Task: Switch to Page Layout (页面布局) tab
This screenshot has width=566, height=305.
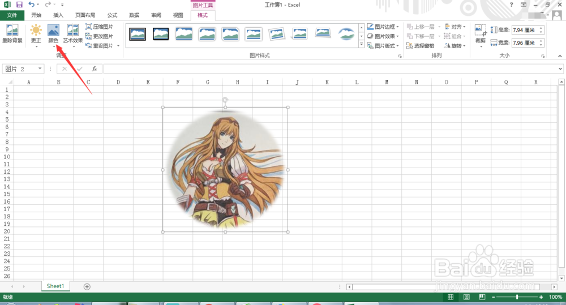Action: (x=85, y=15)
